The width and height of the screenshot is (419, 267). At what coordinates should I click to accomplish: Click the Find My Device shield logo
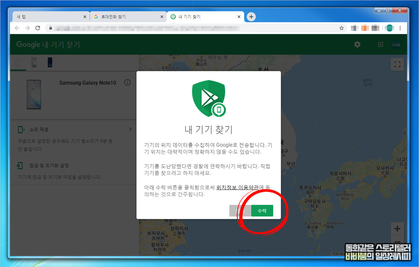pos(209,98)
